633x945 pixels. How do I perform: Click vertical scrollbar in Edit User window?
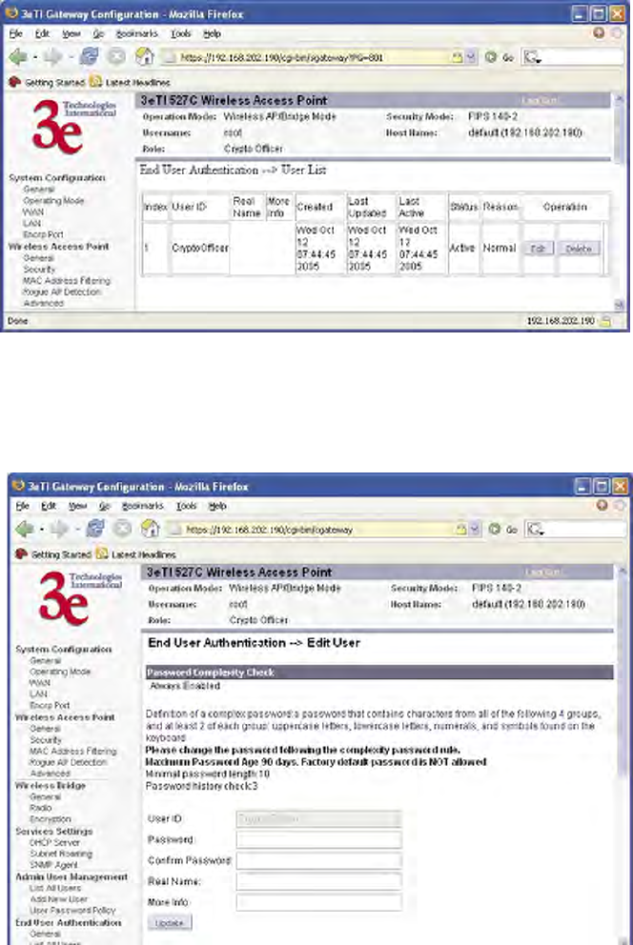tap(623, 754)
